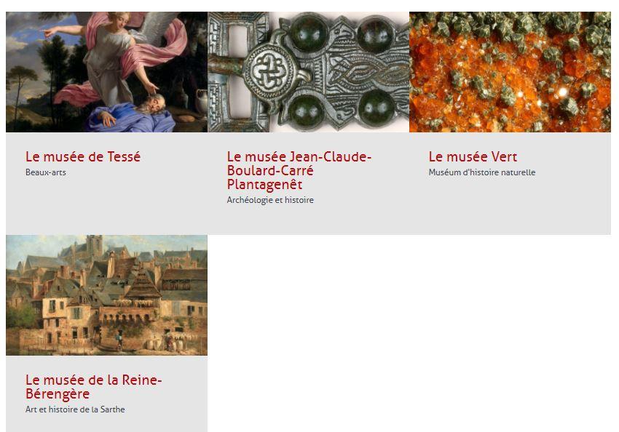Click the 'Muséum d'histoire naturelle' subtitle
Screen dimensions: 619x432
pos(482,172)
